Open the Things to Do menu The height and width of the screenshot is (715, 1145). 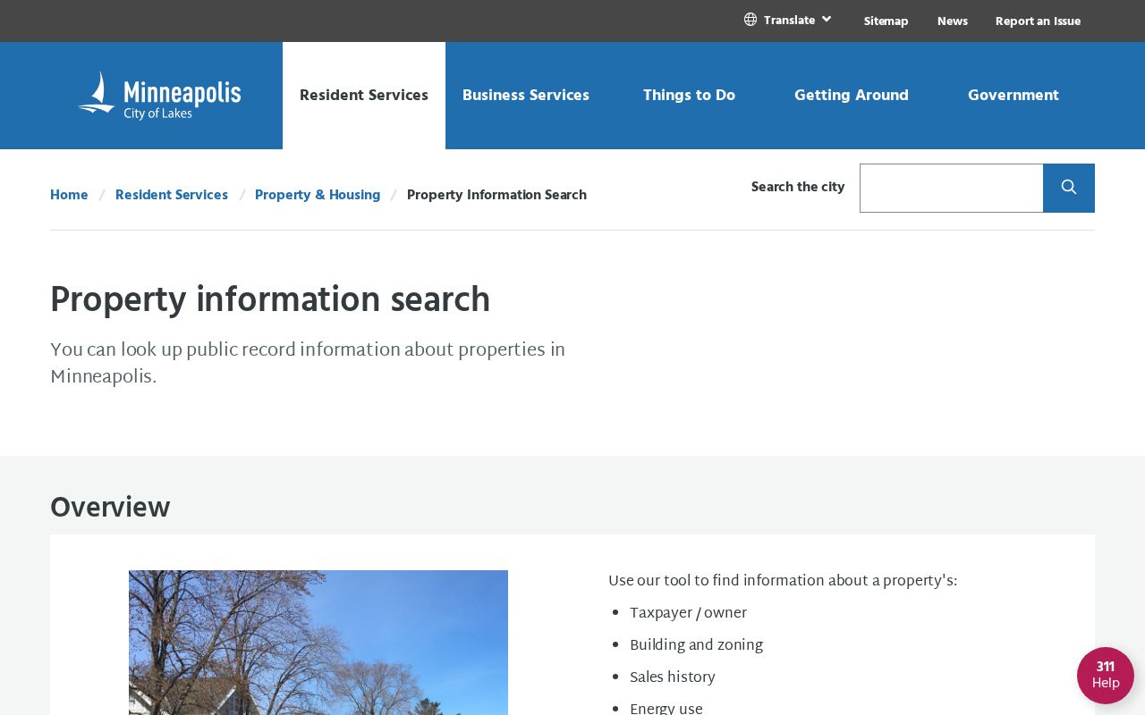pos(689,96)
